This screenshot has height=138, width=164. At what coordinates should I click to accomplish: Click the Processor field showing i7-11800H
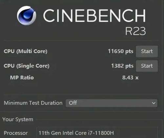tap(97, 132)
